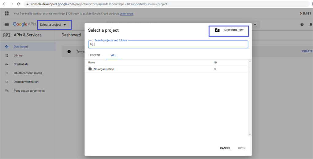313x159 pixels.
Task: Open the hamburger navigation menu
Action: click(x=7, y=24)
